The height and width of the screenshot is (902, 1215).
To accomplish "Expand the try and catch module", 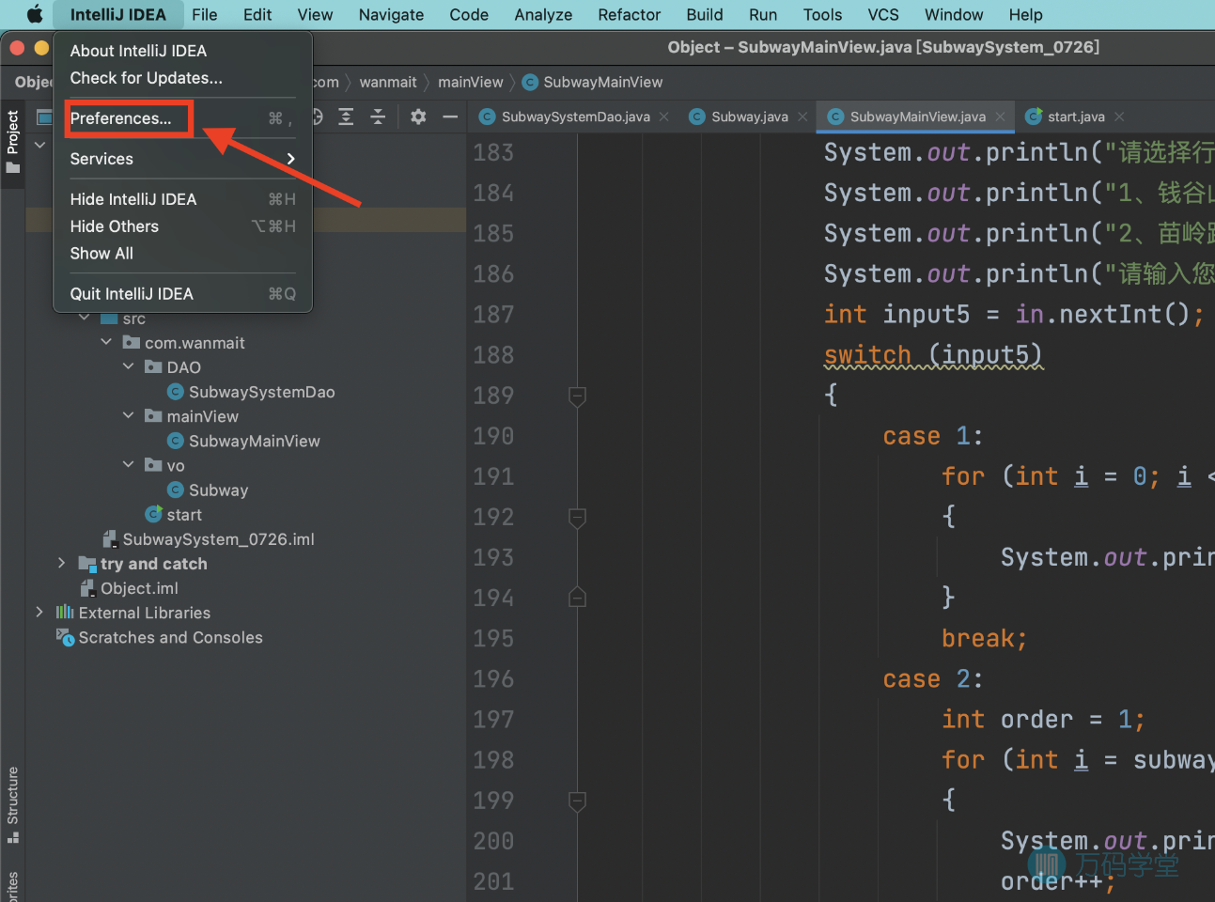I will [62, 563].
